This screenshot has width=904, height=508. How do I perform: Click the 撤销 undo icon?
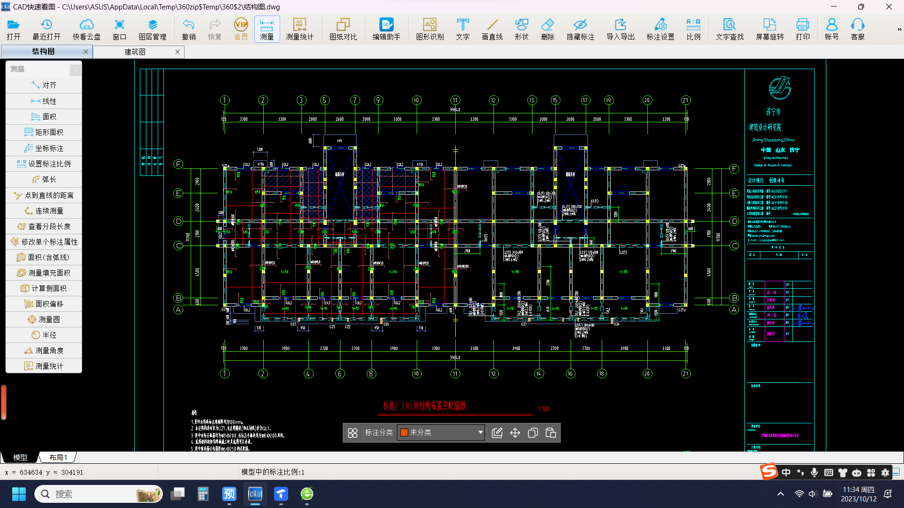(189, 29)
